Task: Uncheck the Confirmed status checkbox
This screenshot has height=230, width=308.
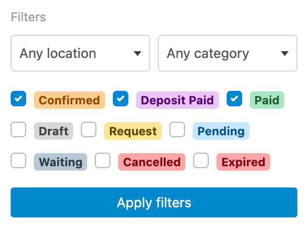Action: (x=18, y=99)
